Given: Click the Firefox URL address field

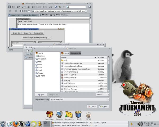Looking at the screenshot, I should pos(58,11).
